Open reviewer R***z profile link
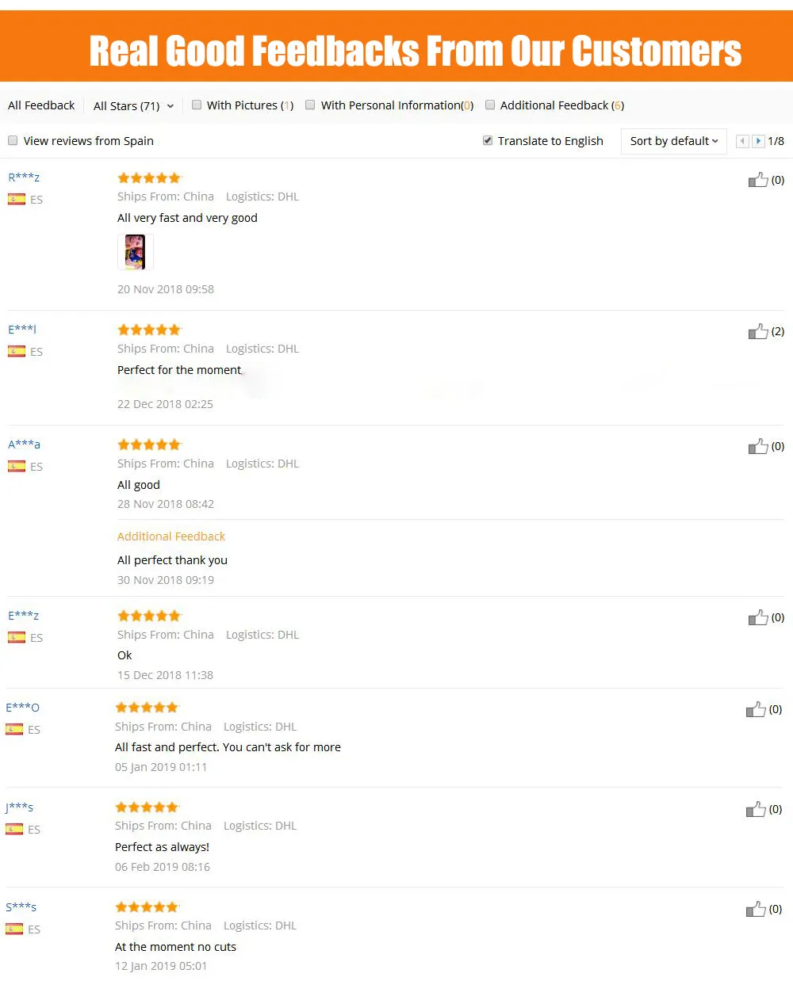 click(x=24, y=177)
